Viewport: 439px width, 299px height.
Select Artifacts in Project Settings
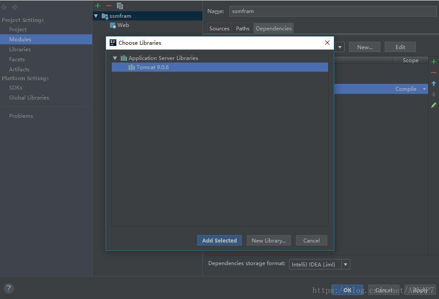19,70
